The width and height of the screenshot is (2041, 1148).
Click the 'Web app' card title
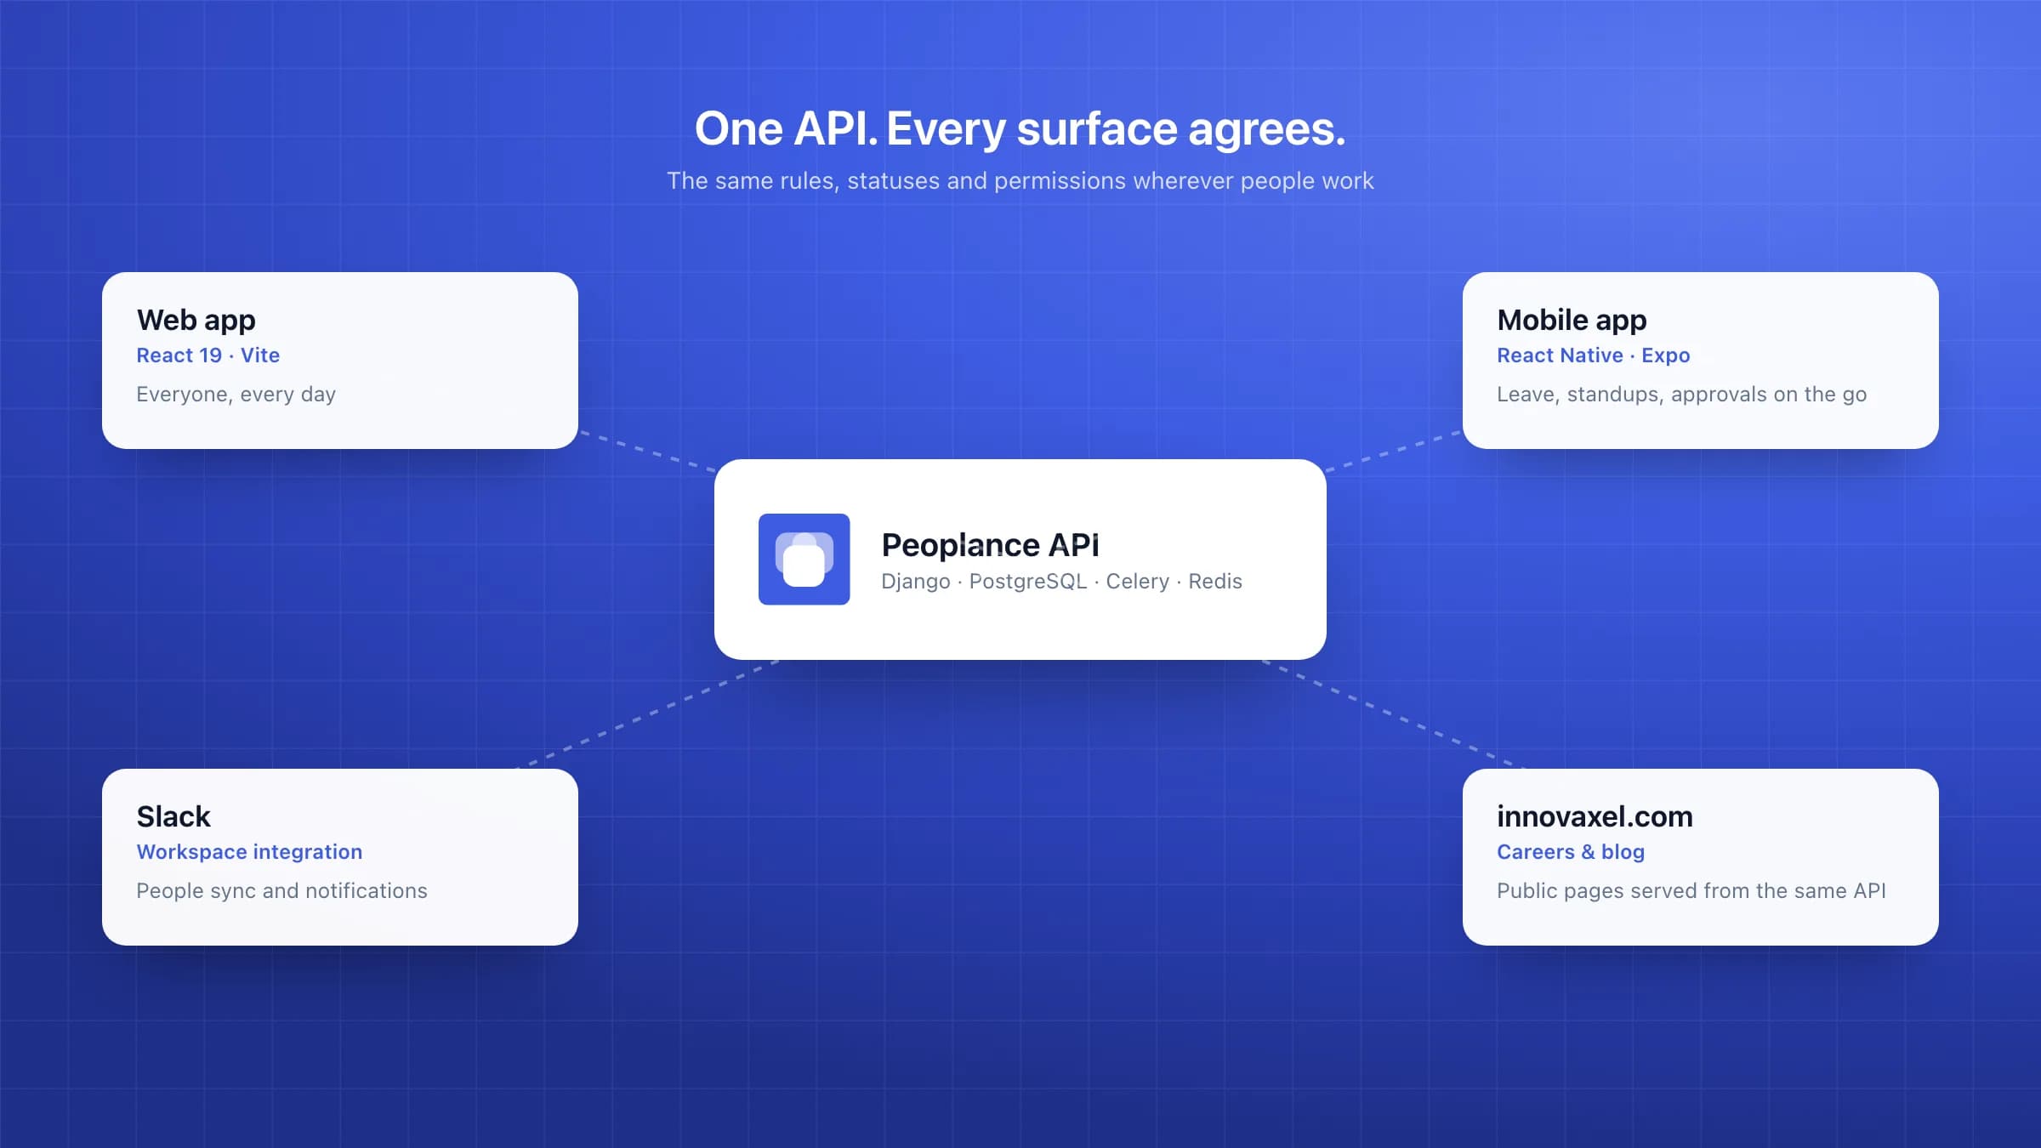pyautogui.click(x=196, y=321)
